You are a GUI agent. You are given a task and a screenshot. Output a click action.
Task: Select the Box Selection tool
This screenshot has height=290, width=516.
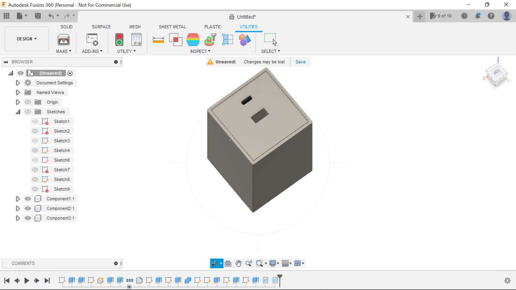tap(270, 39)
